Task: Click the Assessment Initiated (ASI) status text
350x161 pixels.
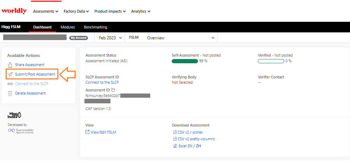Action: 107,61
